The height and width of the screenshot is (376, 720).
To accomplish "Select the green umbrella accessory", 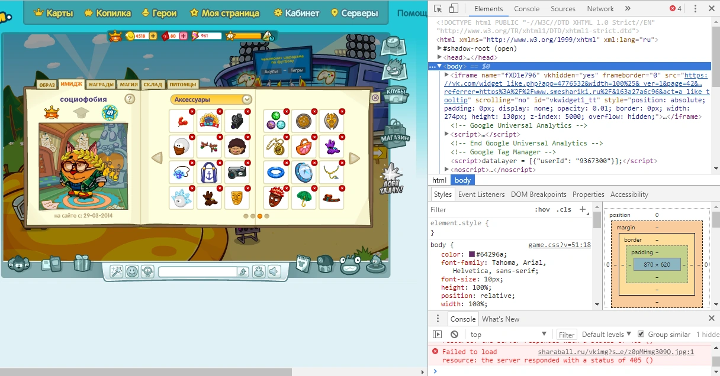I will [x=304, y=197].
